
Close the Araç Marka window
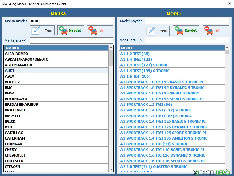pyautogui.click(x=229, y=4)
